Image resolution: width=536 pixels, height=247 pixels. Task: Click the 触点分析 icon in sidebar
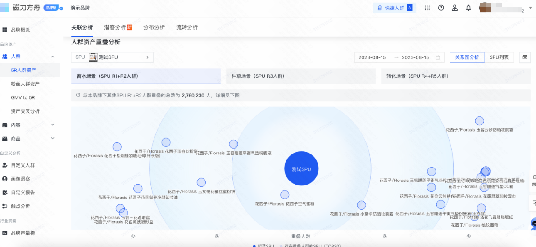pos(5,206)
